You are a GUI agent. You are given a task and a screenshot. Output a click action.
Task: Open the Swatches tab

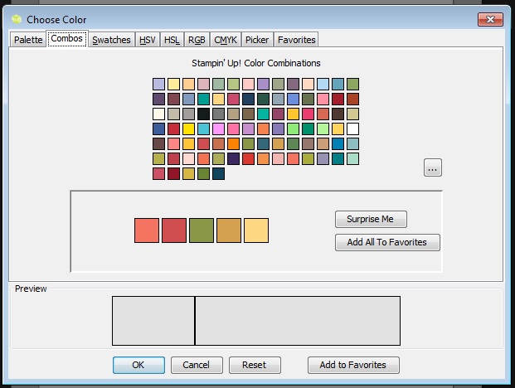pos(111,40)
